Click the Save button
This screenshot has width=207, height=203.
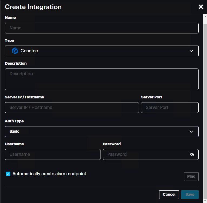(190, 194)
